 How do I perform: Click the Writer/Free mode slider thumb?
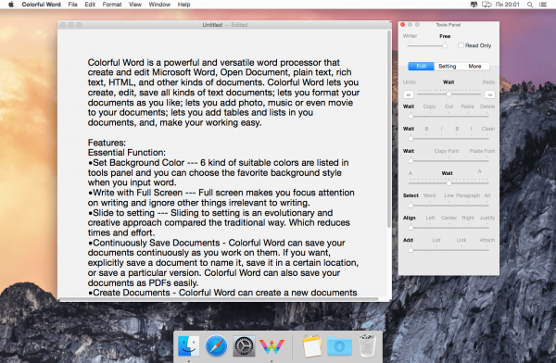pyautogui.click(x=445, y=45)
